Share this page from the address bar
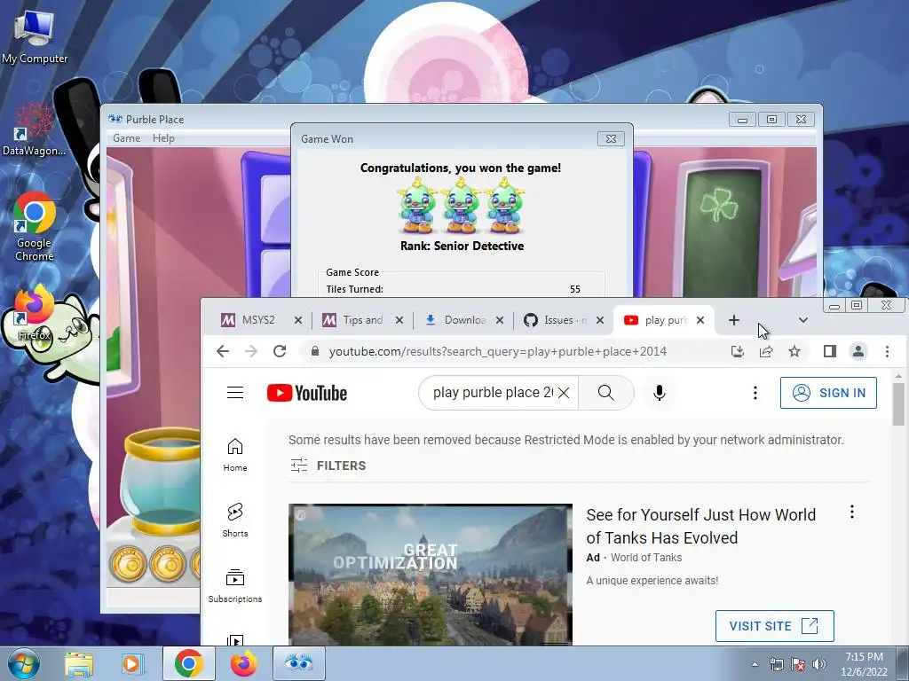 [766, 351]
